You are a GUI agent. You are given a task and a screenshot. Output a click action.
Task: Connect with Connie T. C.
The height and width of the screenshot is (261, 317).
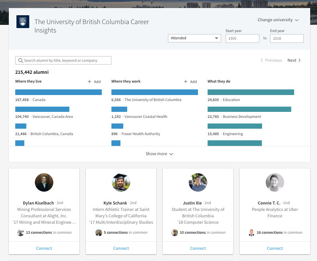275,248
